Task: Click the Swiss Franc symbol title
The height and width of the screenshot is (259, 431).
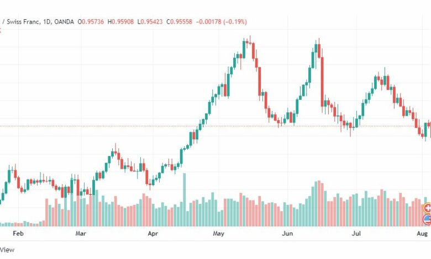Action: [x=23, y=21]
